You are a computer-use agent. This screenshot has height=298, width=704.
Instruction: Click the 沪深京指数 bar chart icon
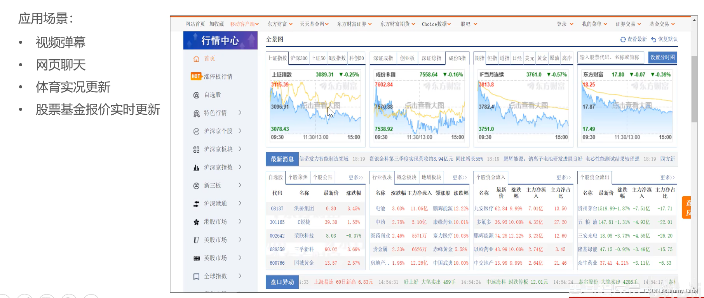point(197,167)
